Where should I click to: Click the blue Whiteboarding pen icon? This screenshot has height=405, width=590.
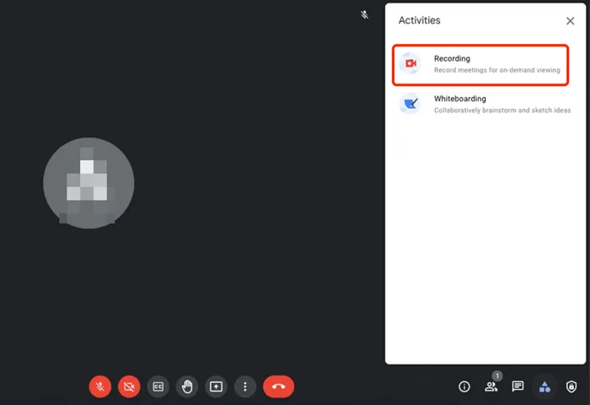click(410, 103)
